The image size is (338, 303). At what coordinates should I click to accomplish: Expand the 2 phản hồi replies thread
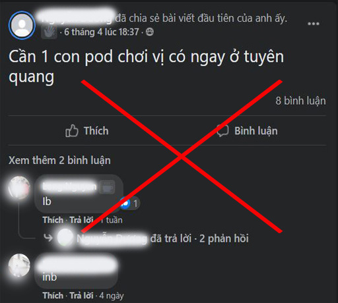(224, 238)
